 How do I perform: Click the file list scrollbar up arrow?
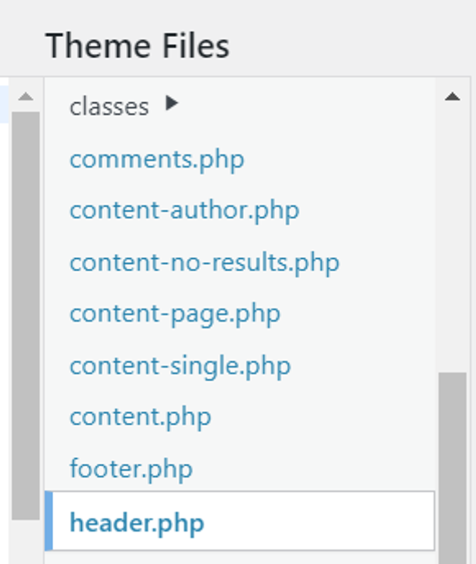[452, 97]
